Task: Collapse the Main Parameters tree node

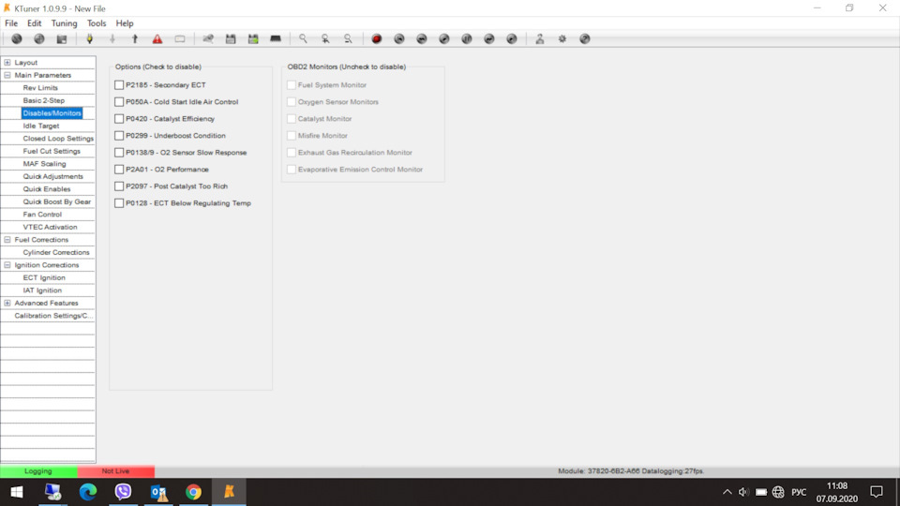Action: point(7,75)
